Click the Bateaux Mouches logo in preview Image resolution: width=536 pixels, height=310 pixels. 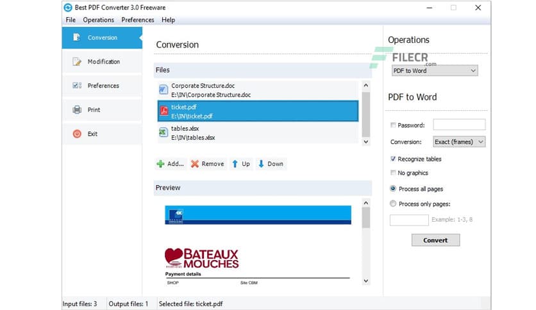pyautogui.click(x=202, y=258)
